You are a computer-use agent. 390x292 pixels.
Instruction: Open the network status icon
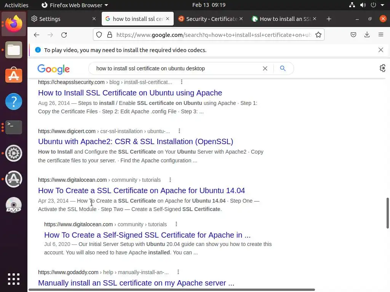pyautogui.click(x=352, y=5)
